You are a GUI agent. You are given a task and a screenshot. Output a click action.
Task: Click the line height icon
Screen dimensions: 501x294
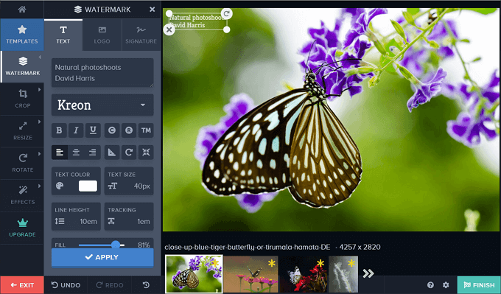click(x=60, y=221)
